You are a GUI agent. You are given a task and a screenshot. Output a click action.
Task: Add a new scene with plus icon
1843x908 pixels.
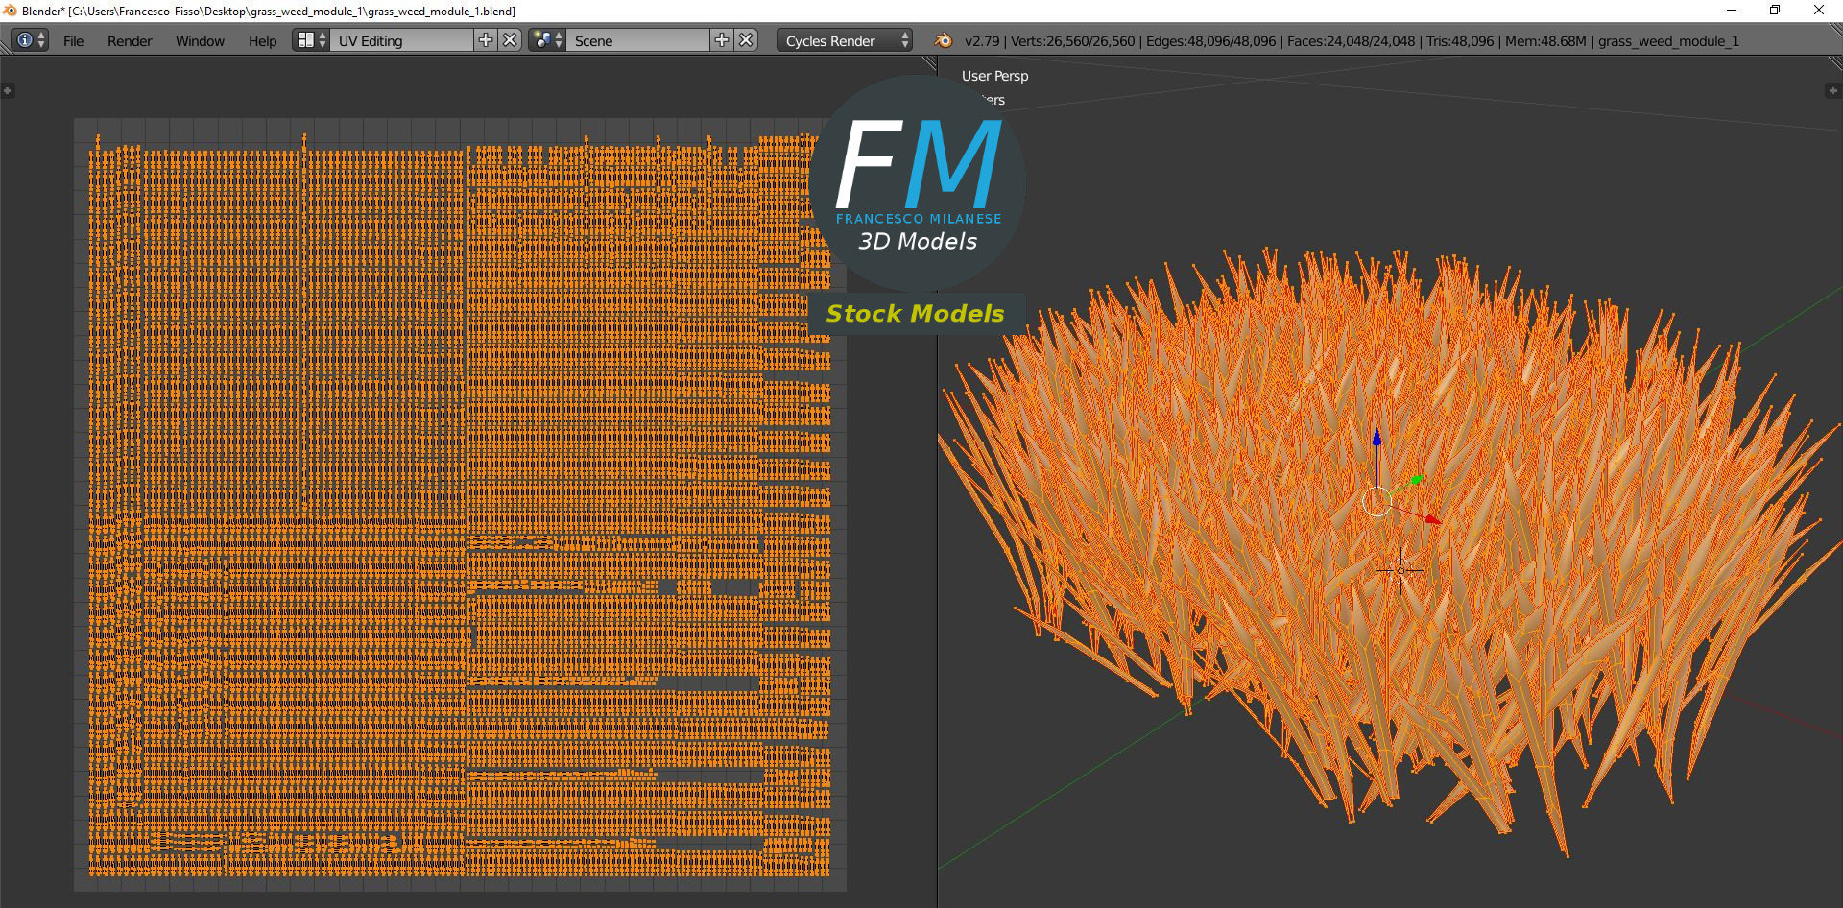click(722, 40)
